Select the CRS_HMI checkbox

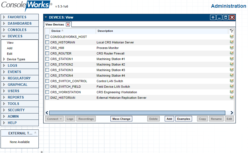pyautogui.click(x=47, y=48)
